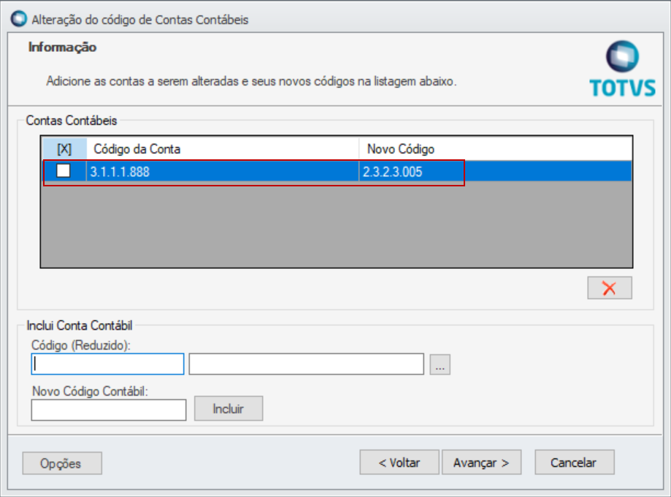Select the cell with new code 2.3.2.3.005
671x497 pixels.
495,172
